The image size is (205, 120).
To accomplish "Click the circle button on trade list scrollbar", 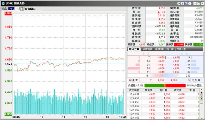I will pos(201,96).
